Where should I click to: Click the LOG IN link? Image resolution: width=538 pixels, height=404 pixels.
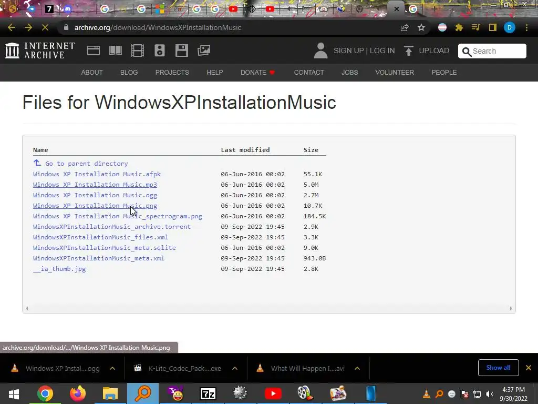tap(382, 50)
